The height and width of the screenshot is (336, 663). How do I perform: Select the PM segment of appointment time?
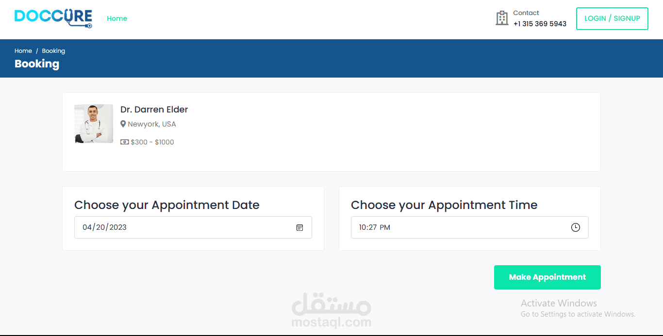point(385,227)
